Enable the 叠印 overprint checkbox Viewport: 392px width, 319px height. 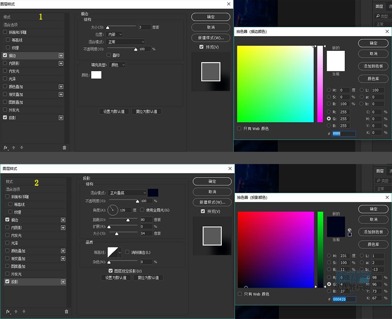click(109, 55)
